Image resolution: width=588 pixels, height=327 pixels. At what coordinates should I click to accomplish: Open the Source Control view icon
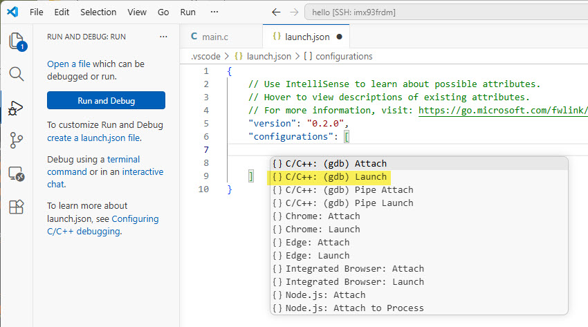[16, 140]
